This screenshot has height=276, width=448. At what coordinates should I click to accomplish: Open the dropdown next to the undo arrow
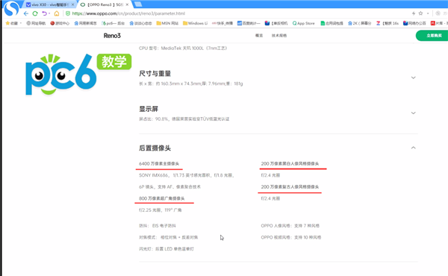49,13
